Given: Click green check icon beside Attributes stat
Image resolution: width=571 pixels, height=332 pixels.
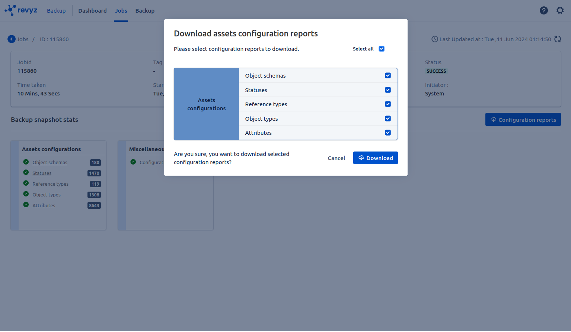Looking at the screenshot, I should point(26,205).
